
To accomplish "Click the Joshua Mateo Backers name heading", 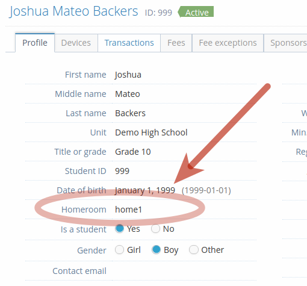I will pos(74,11).
